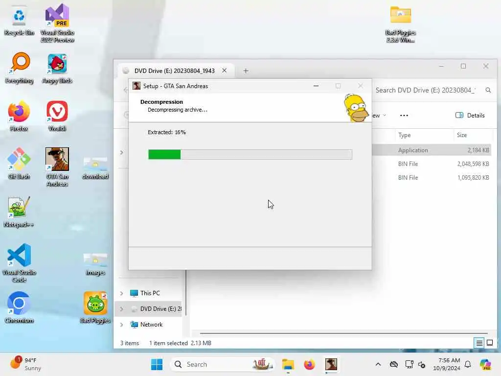Image resolution: width=501 pixels, height=376 pixels.
Task: Click GTA San Andreas setup taskbar icon
Action: (331, 364)
